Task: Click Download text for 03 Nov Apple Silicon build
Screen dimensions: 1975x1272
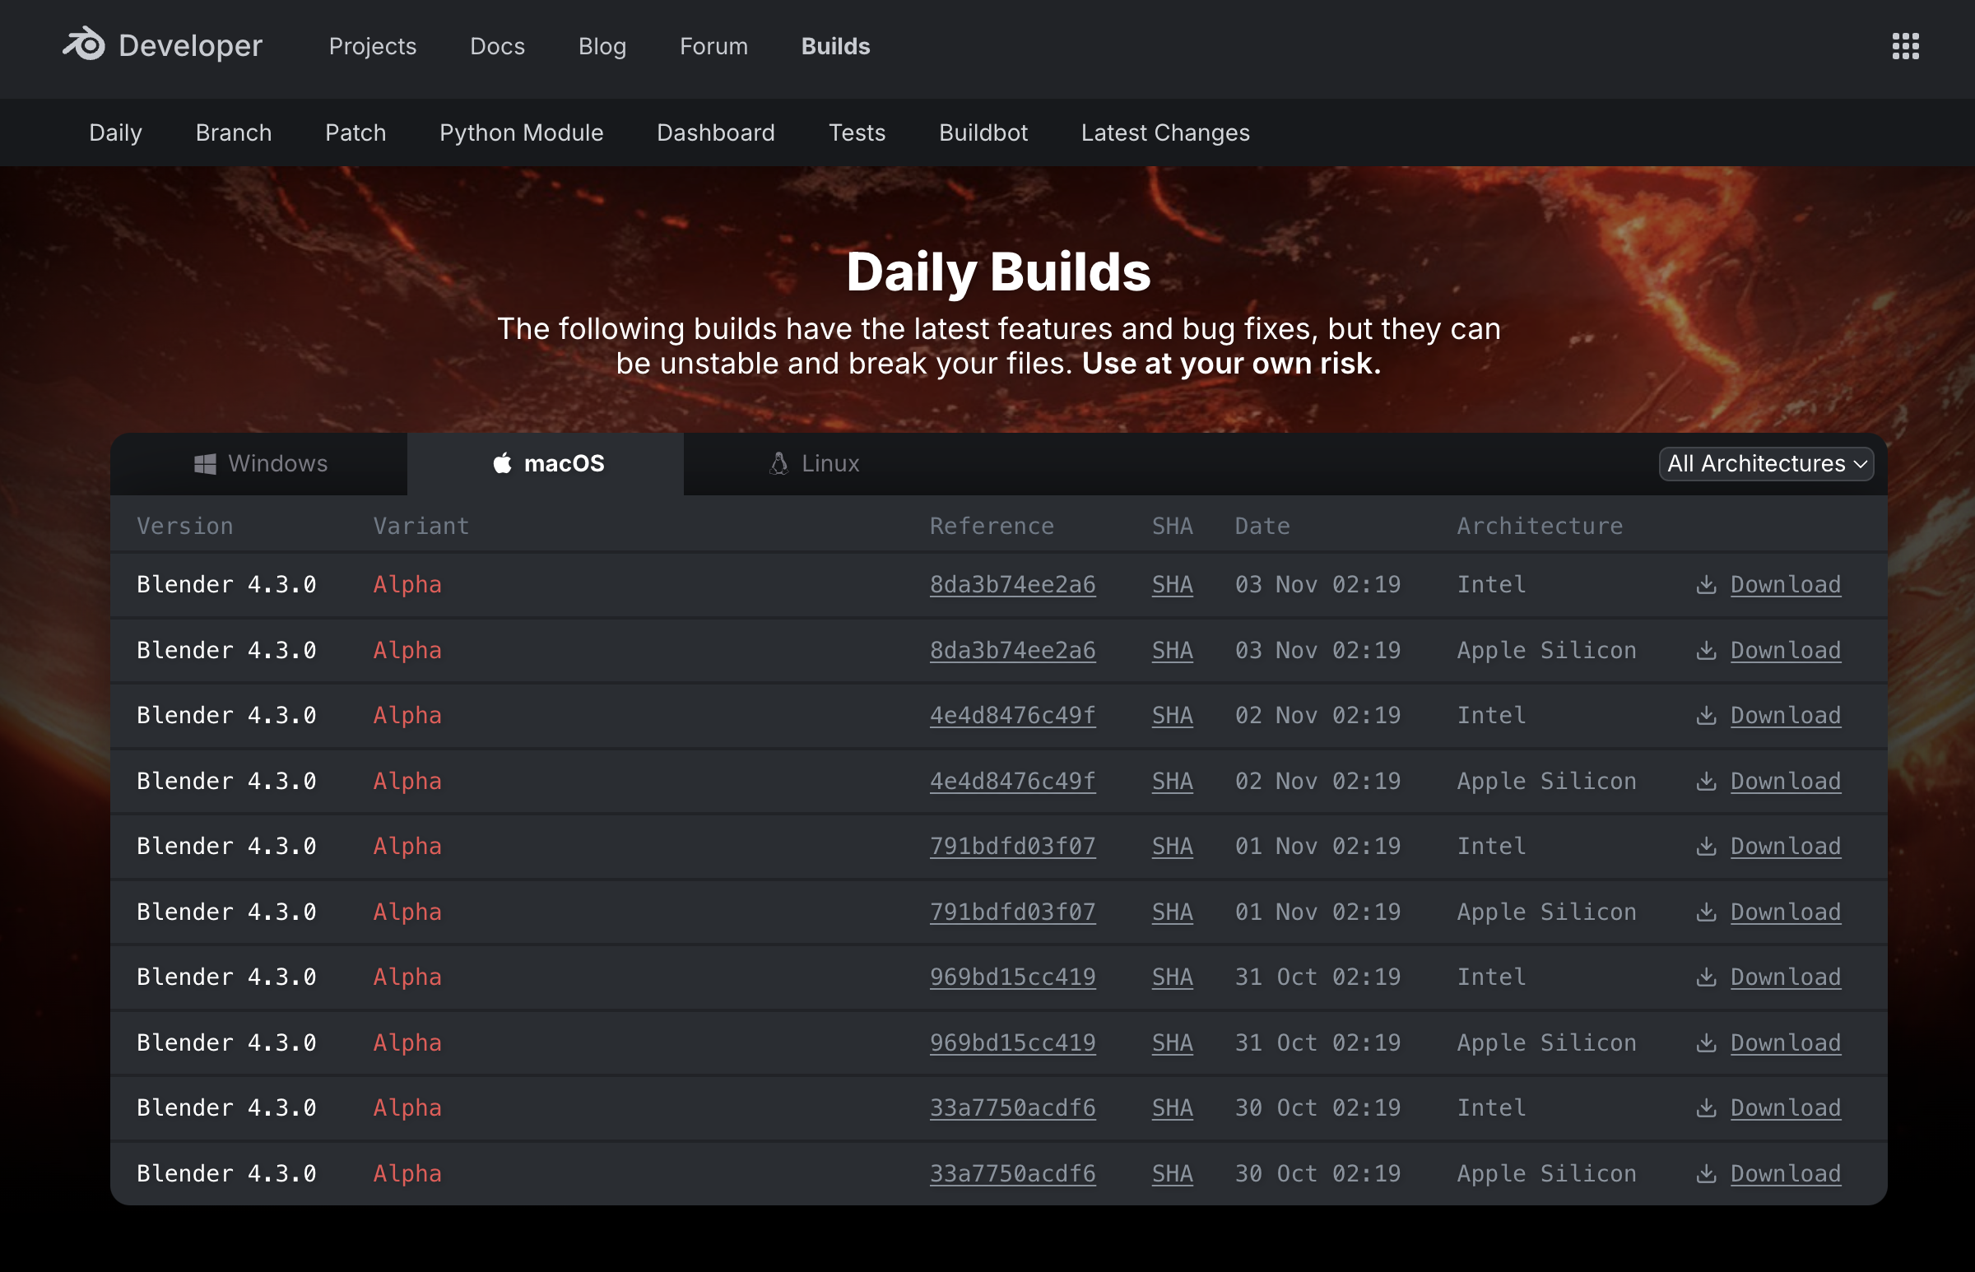Action: [1785, 651]
